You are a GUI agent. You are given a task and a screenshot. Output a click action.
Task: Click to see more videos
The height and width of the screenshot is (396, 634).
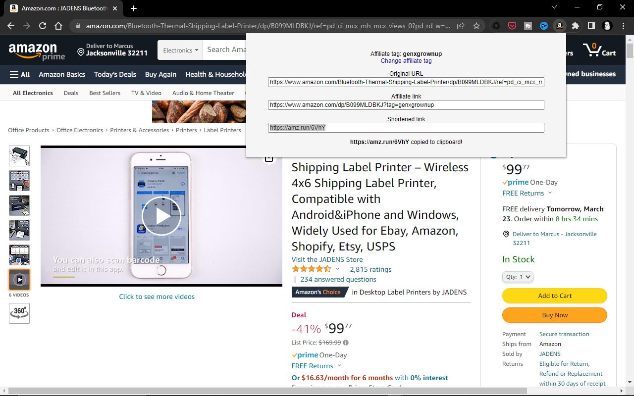pos(157,297)
